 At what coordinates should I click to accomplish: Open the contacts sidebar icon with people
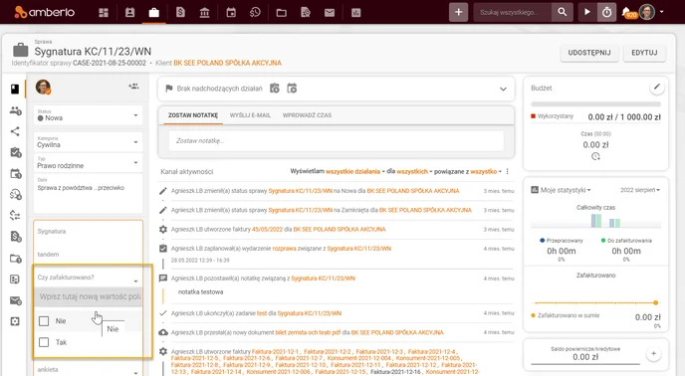(15, 110)
